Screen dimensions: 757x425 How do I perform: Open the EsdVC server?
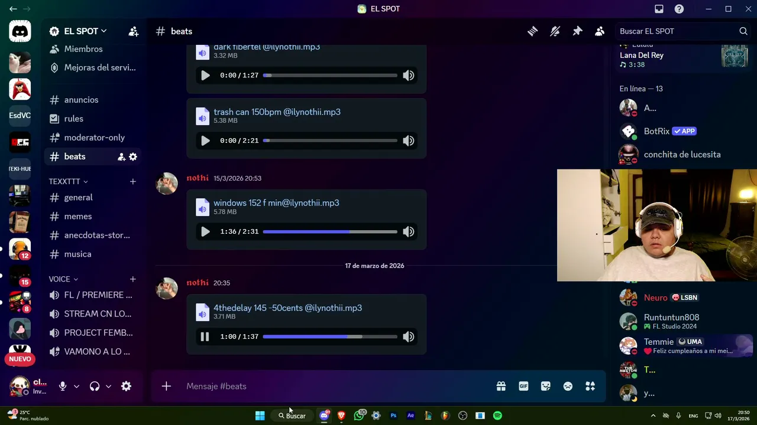pyautogui.click(x=20, y=115)
